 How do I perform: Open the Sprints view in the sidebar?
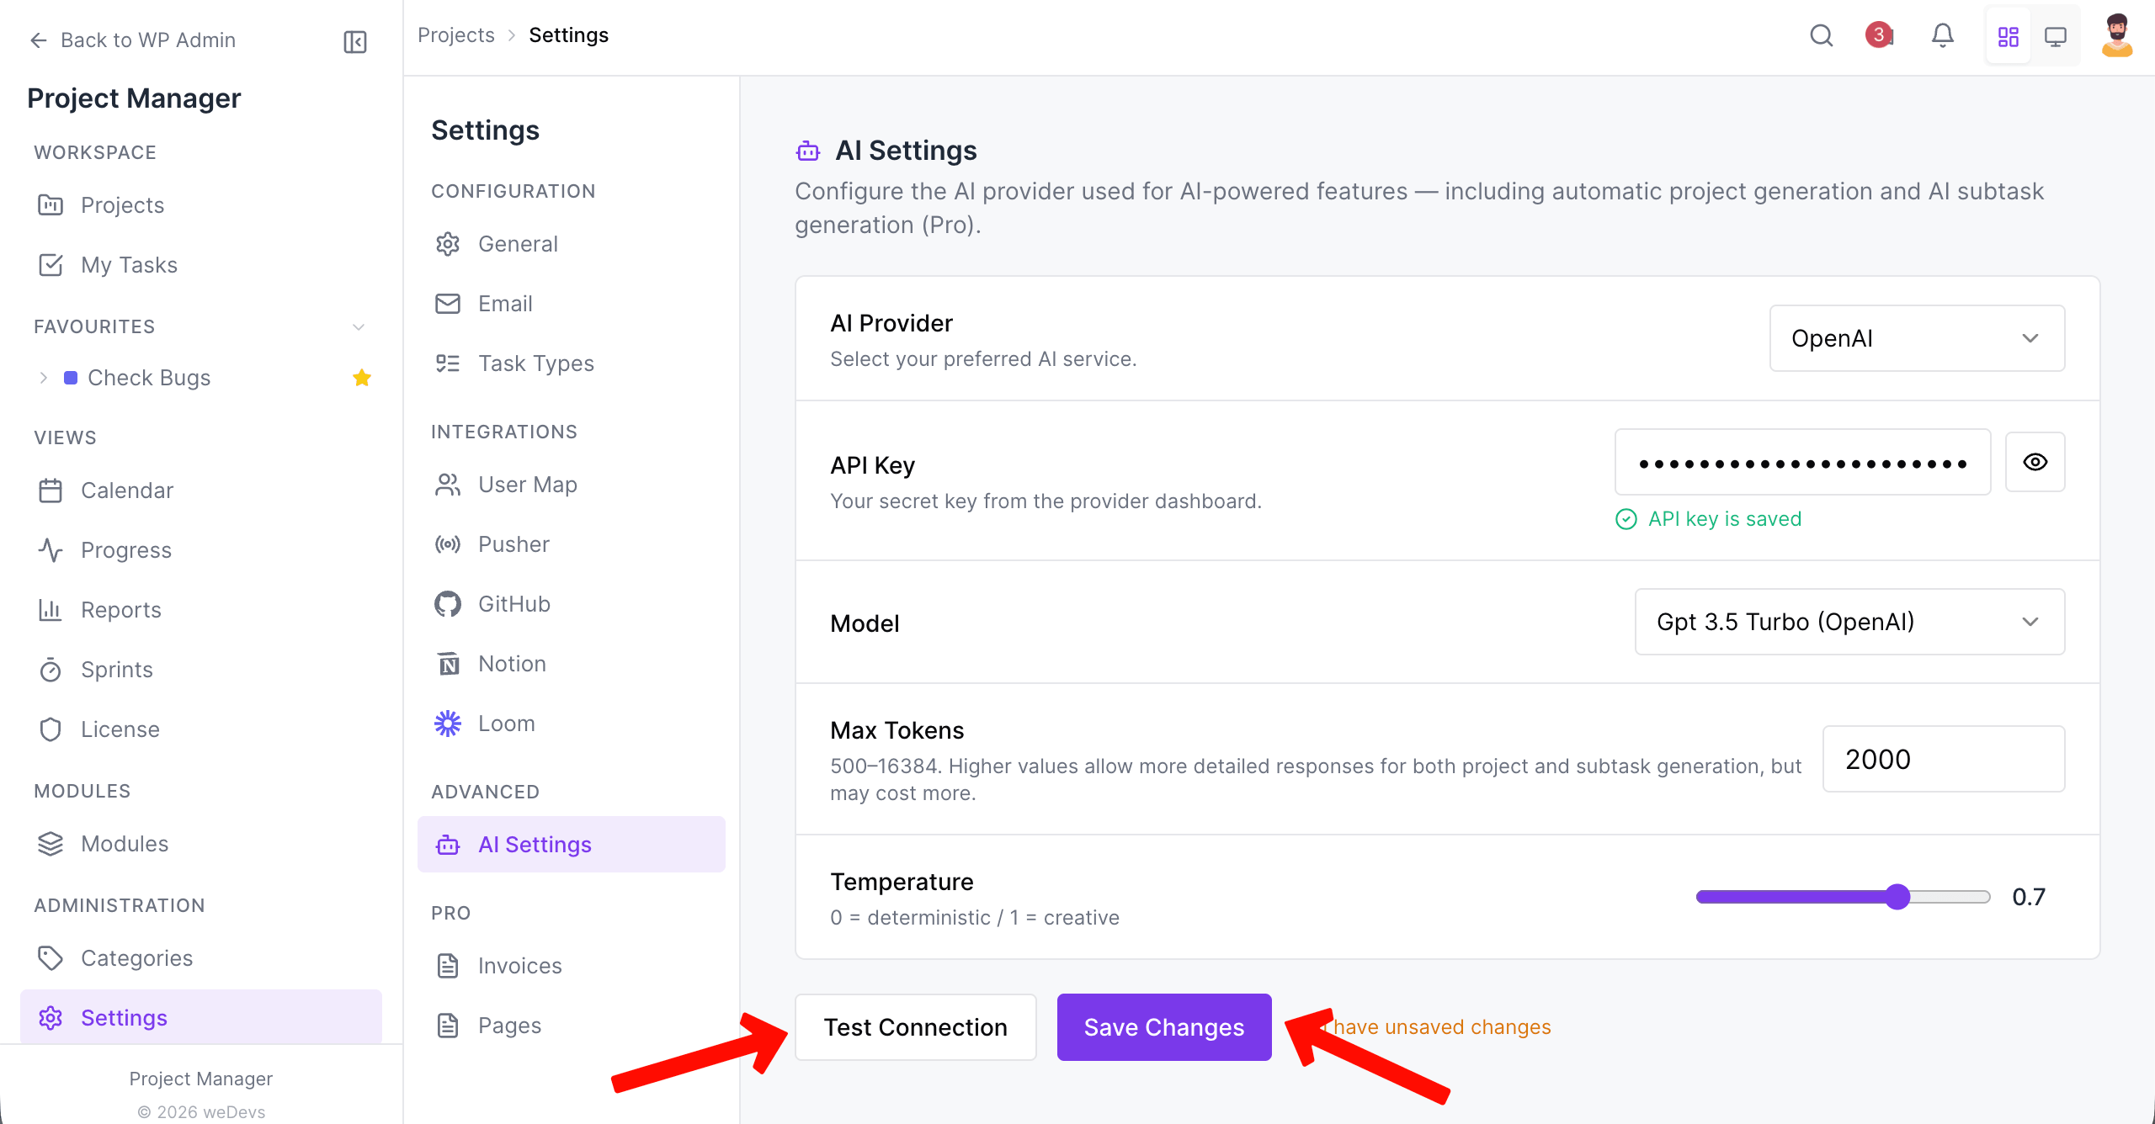[115, 669]
